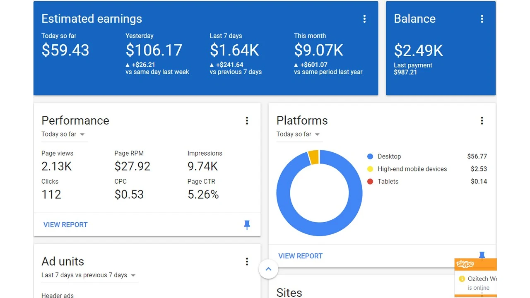Open Estimated earnings card options menu
This screenshot has height=298, width=530.
click(364, 19)
